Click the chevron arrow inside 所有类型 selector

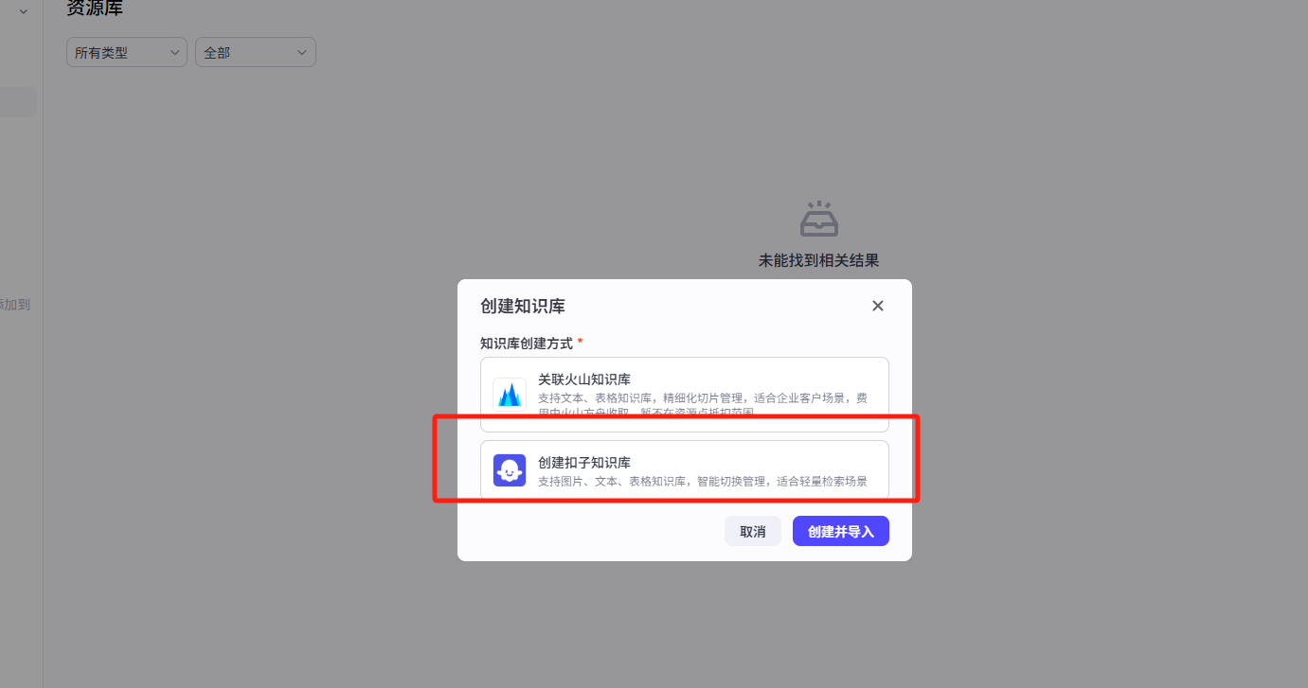(x=175, y=52)
